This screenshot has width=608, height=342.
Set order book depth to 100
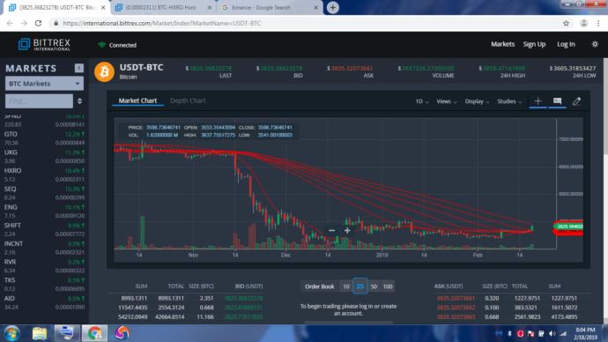(x=388, y=286)
